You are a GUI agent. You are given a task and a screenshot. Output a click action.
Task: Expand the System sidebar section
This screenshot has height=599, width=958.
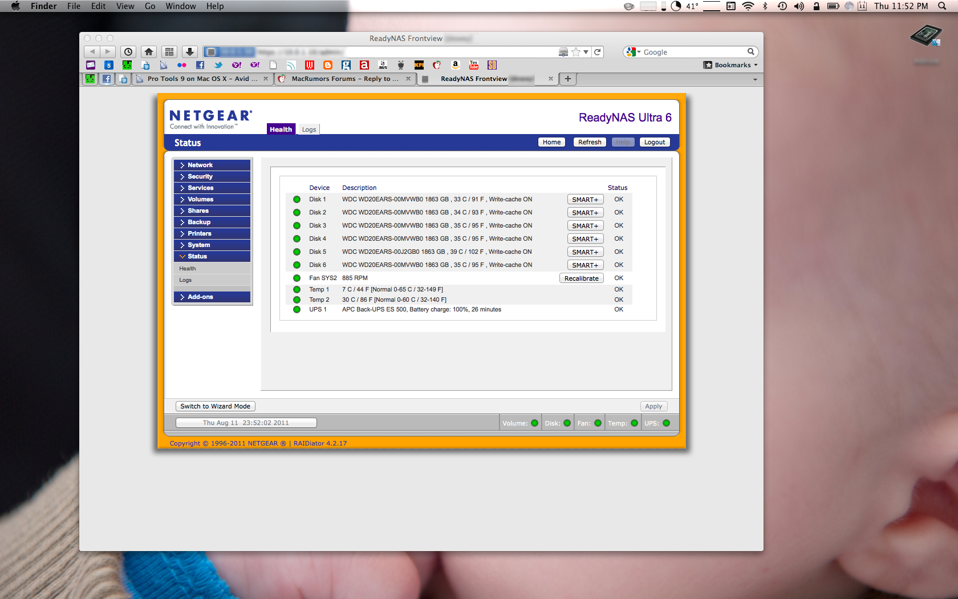coord(212,245)
